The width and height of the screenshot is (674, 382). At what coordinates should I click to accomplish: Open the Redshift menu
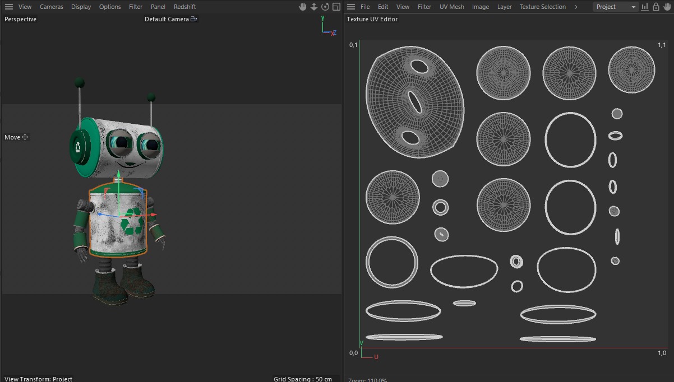[185, 7]
